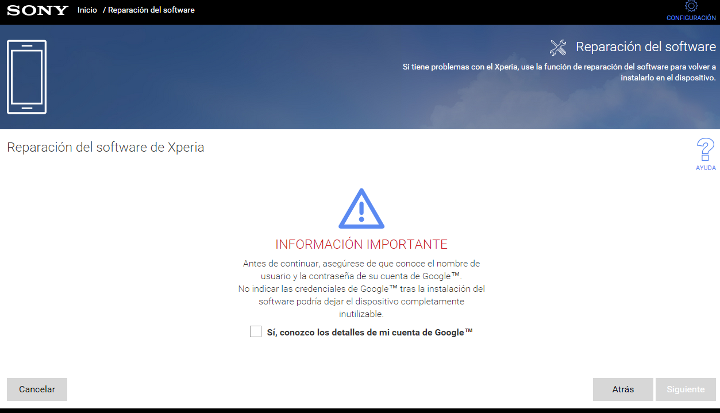Click the 'INFORMACIÓN IMPORTANTE' heading
The image size is (720, 413).
(x=361, y=244)
